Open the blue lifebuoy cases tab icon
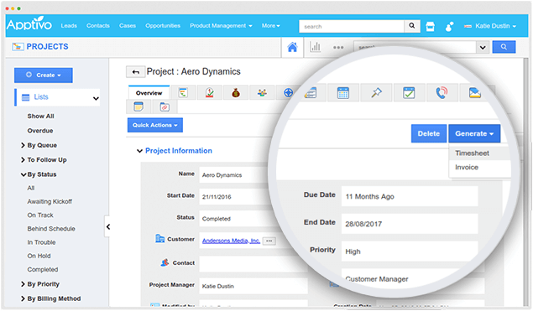The width and height of the screenshot is (533, 311). tap(288, 92)
